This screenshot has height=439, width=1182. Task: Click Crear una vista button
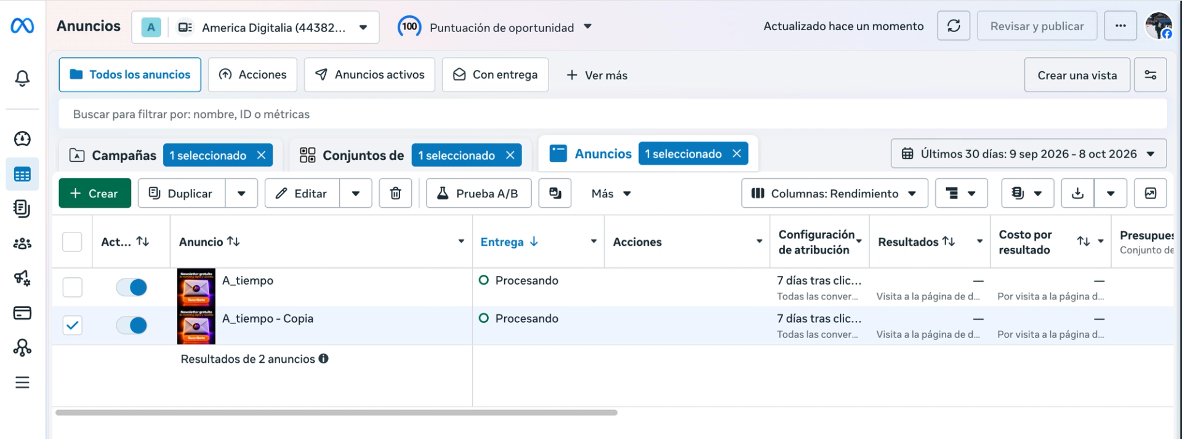[x=1077, y=75]
